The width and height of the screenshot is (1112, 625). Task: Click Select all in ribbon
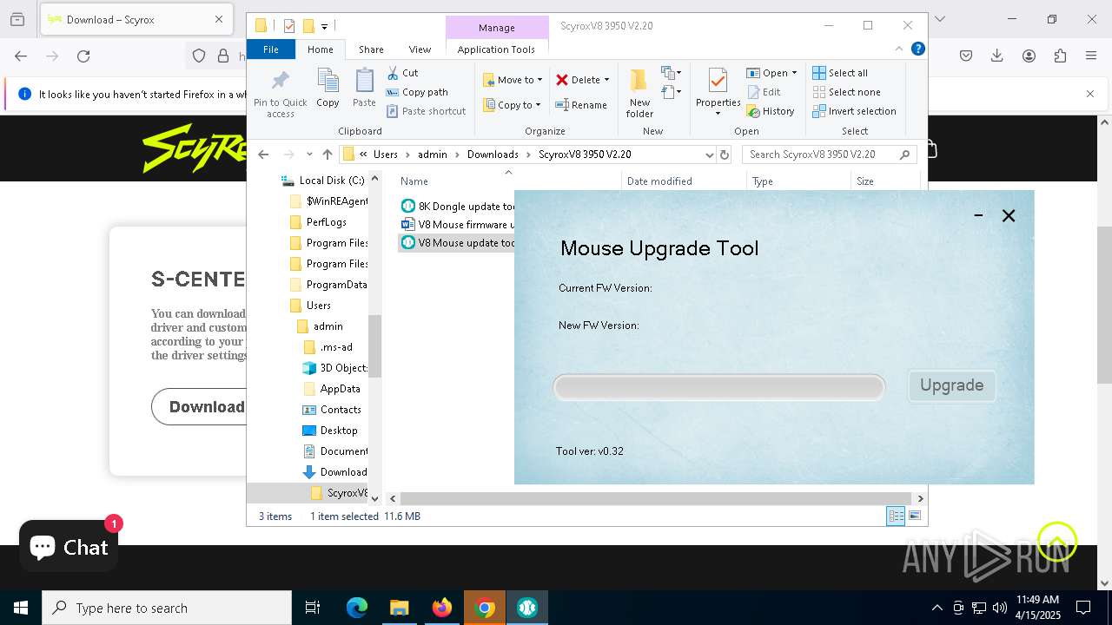[x=840, y=73]
